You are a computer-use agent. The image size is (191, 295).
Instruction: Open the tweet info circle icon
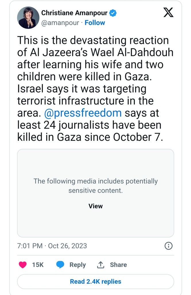tap(168, 246)
